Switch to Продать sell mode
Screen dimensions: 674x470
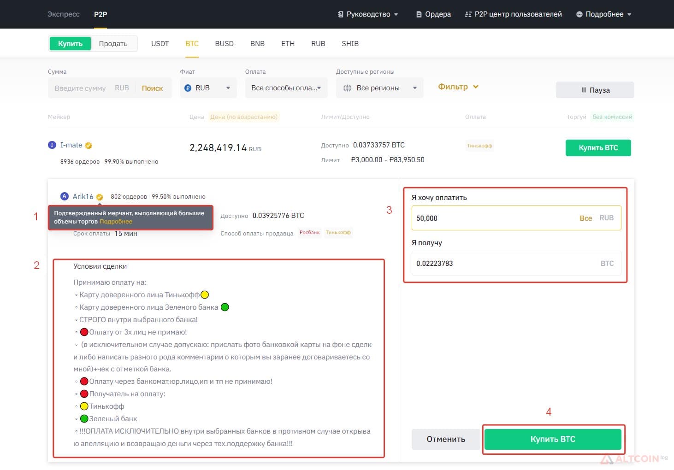[x=113, y=44]
